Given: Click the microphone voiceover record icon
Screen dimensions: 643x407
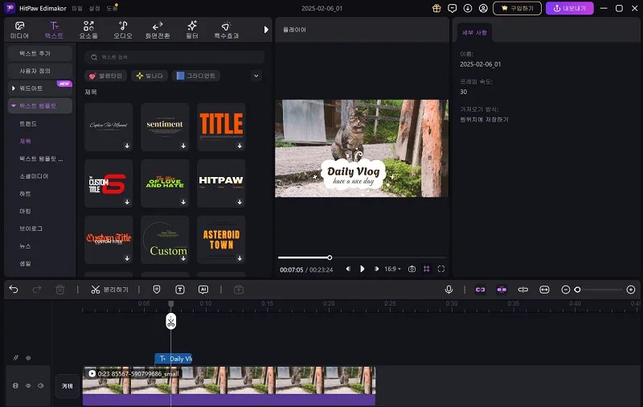Looking at the screenshot, I should pyautogui.click(x=449, y=290).
